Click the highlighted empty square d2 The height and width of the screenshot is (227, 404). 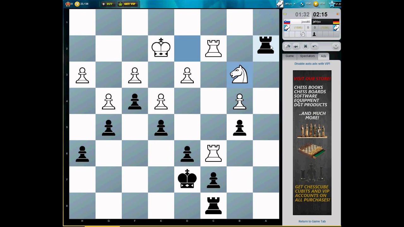click(187, 48)
